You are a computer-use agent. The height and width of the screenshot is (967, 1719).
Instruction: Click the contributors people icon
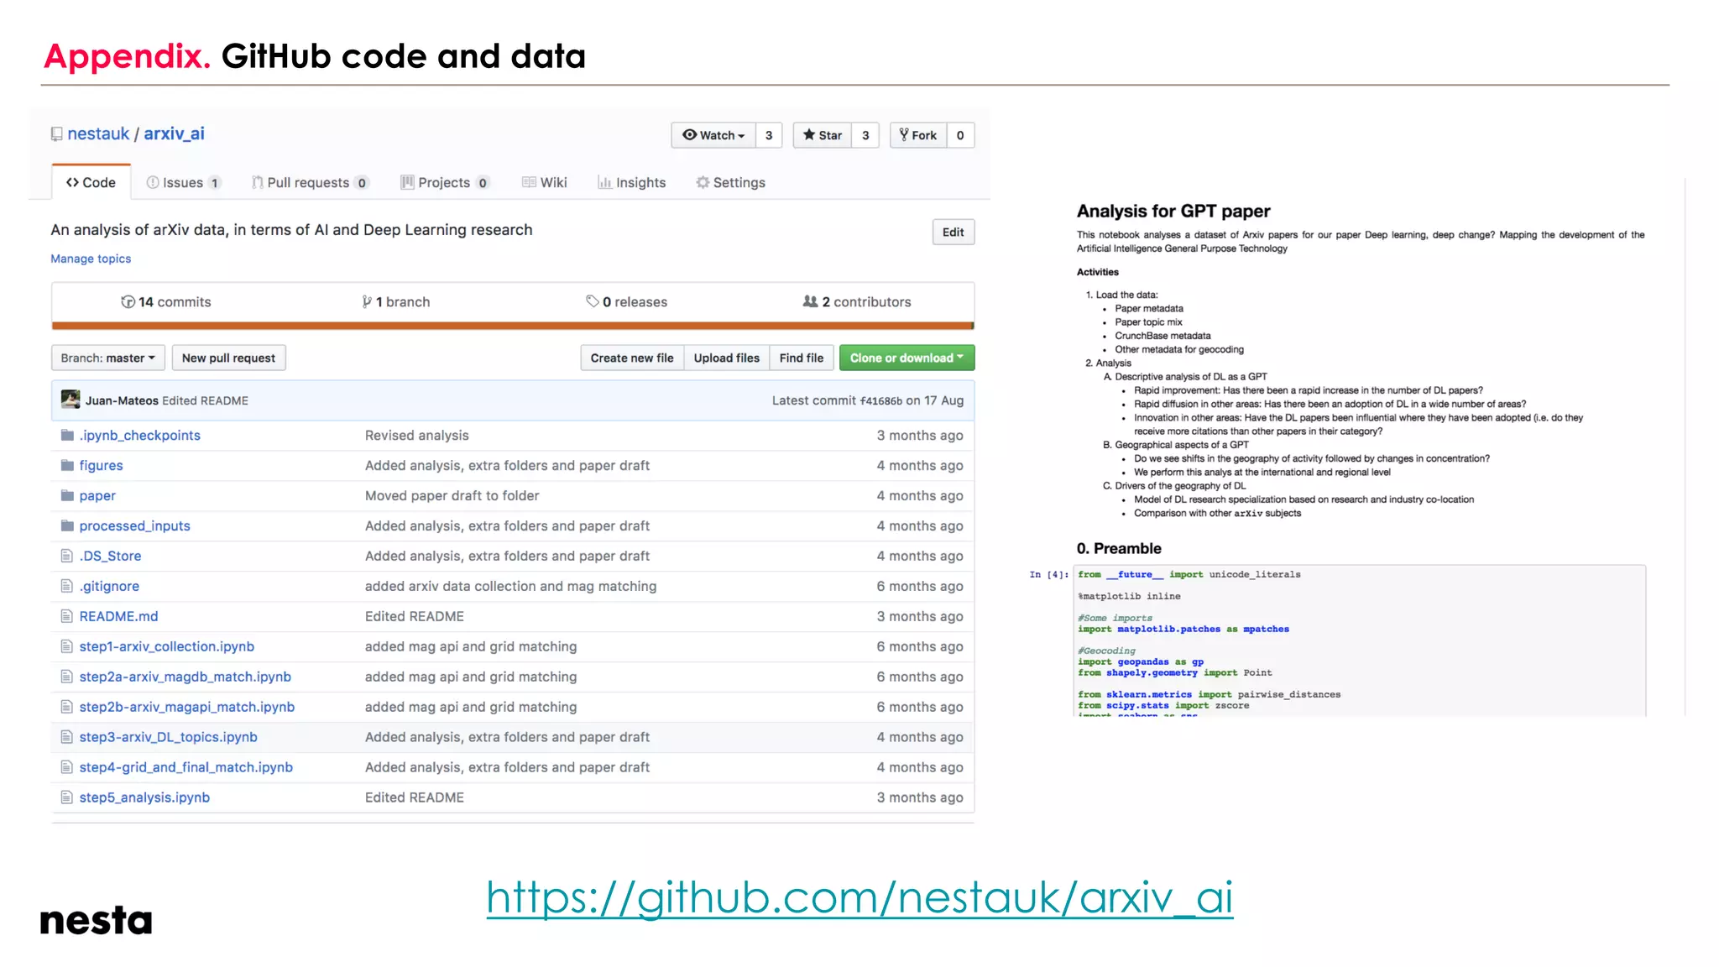[810, 301]
